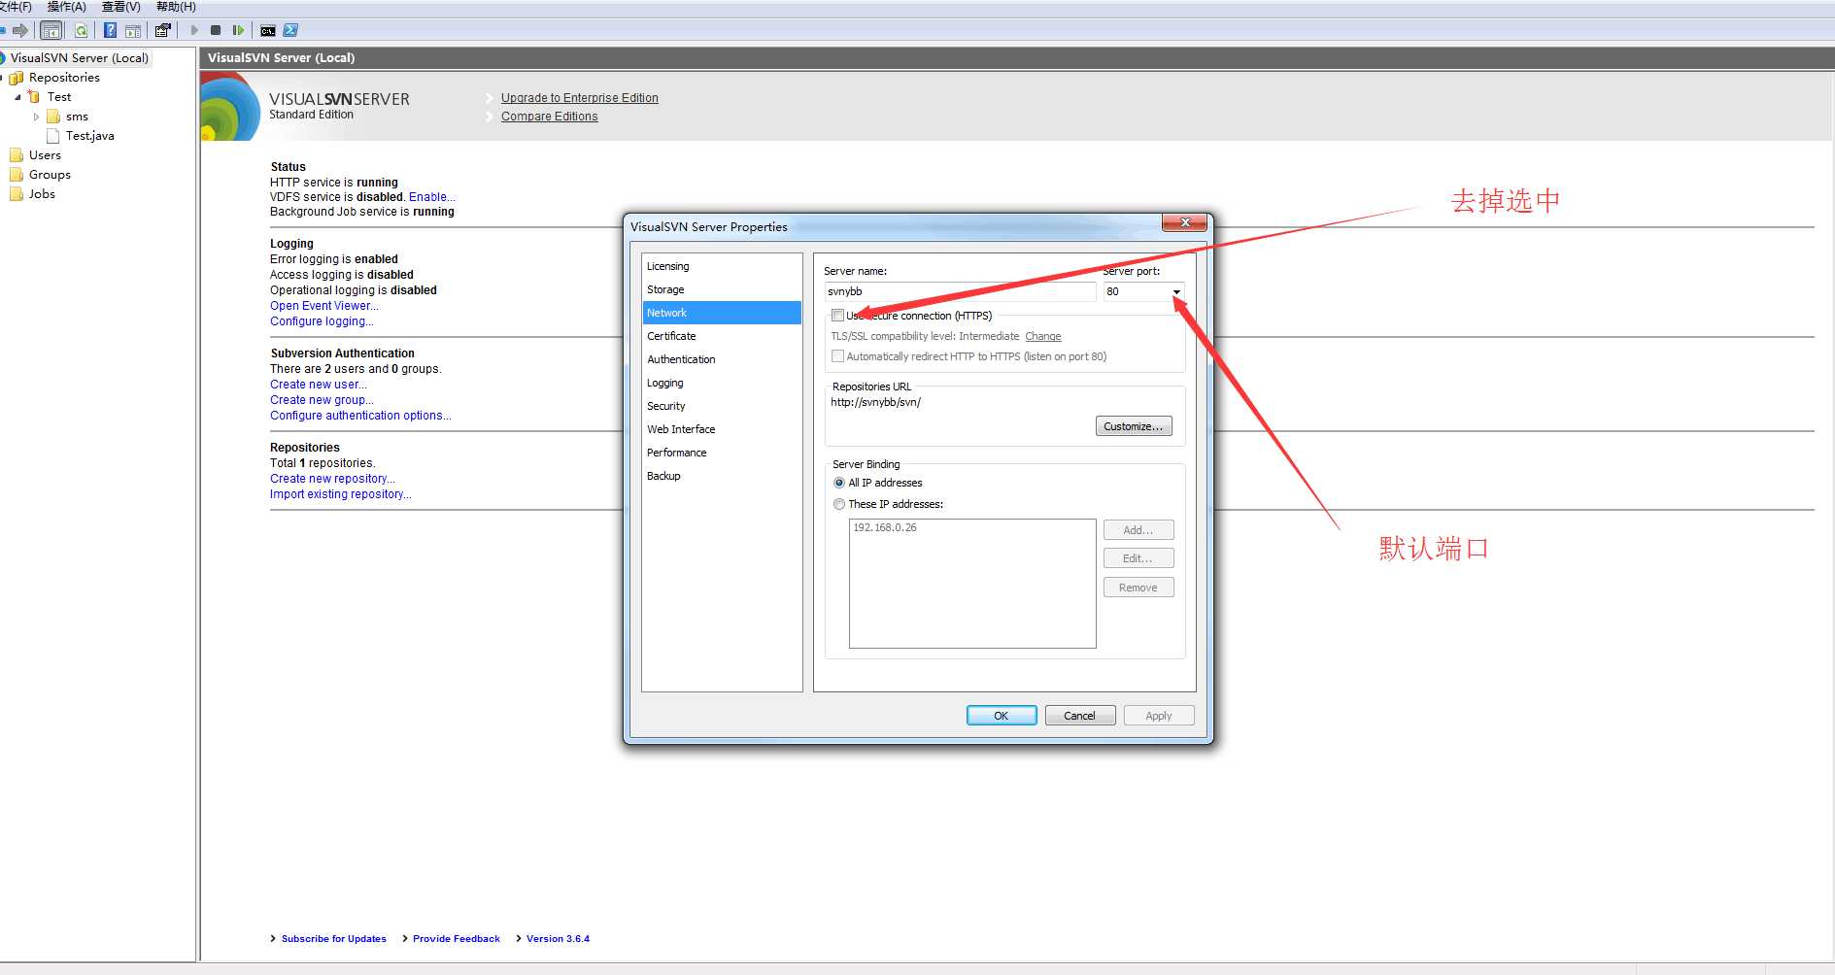Open the 查看(V) menu
1835x975 pixels.
click(121, 7)
